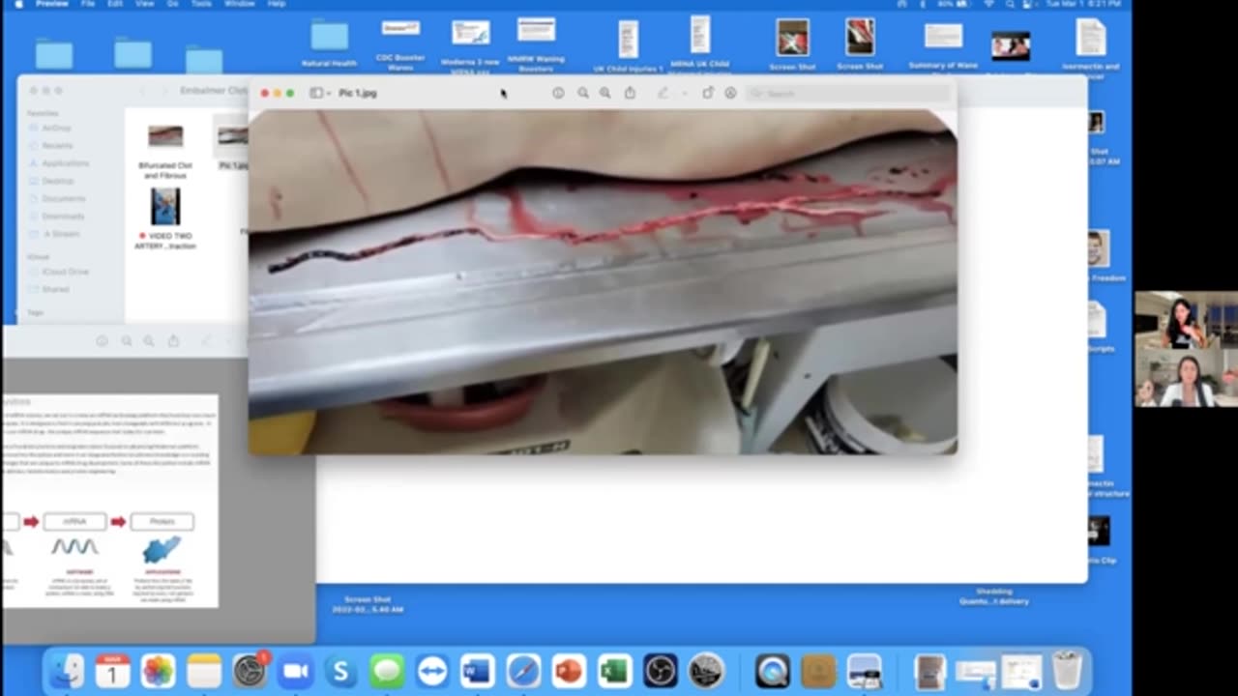Open Photos from the Dock

pyautogui.click(x=158, y=671)
